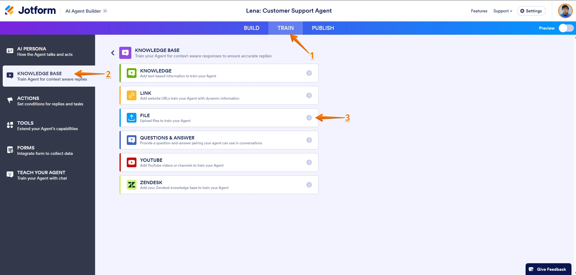
Task: Select the AI Persona sidebar icon
Action: point(10,50)
